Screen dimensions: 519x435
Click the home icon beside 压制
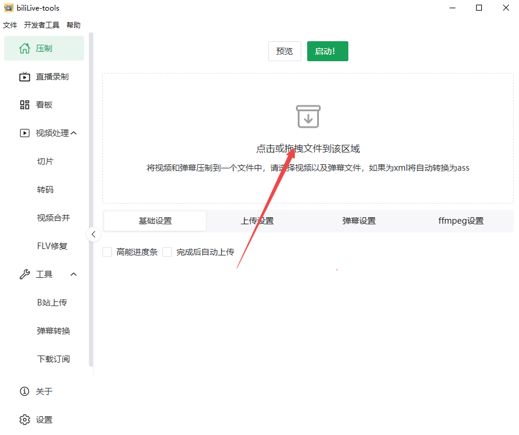pos(24,48)
